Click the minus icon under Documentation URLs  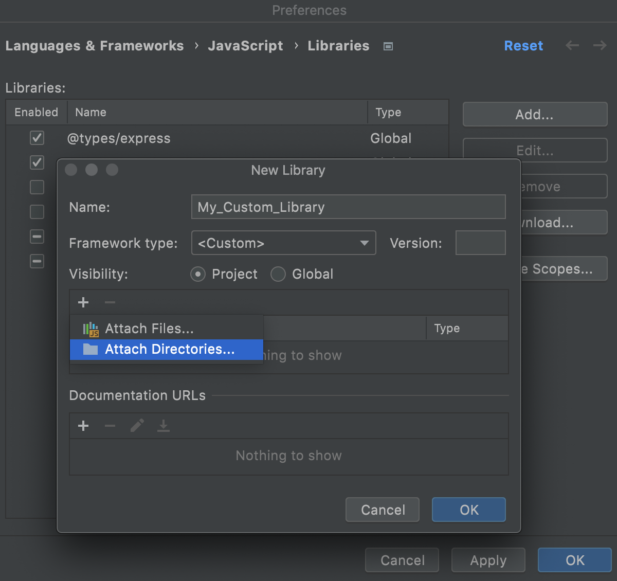pos(110,426)
